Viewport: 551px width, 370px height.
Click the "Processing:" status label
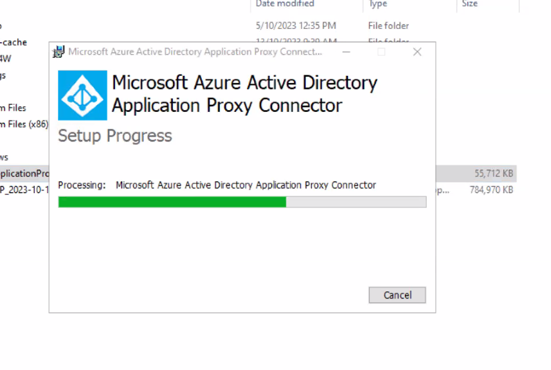(82, 185)
